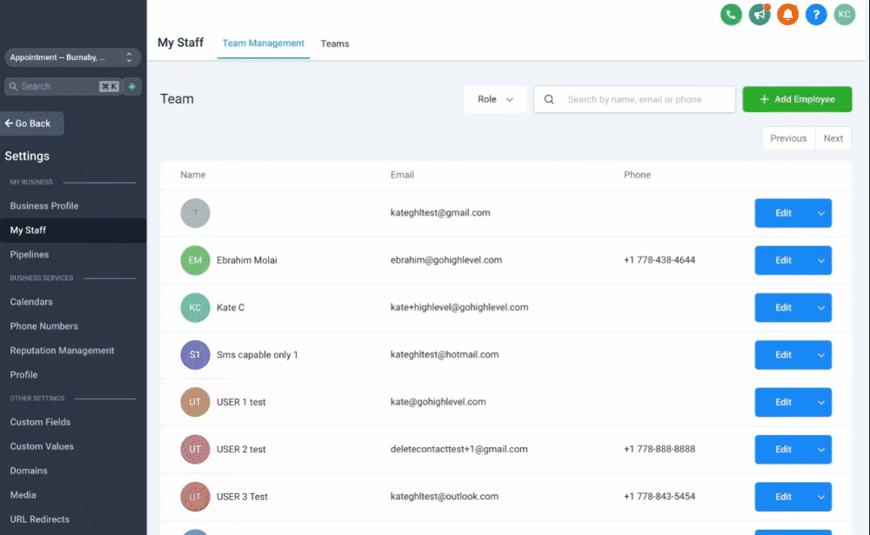Viewport: 870px width, 535px height.
Task: Click the Add Employee button
Action: coord(797,99)
